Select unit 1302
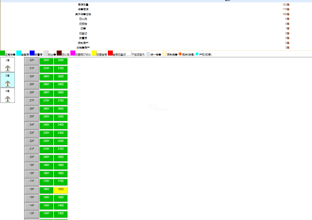The height and width of the screenshot is (220, 312). tap(61, 214)
